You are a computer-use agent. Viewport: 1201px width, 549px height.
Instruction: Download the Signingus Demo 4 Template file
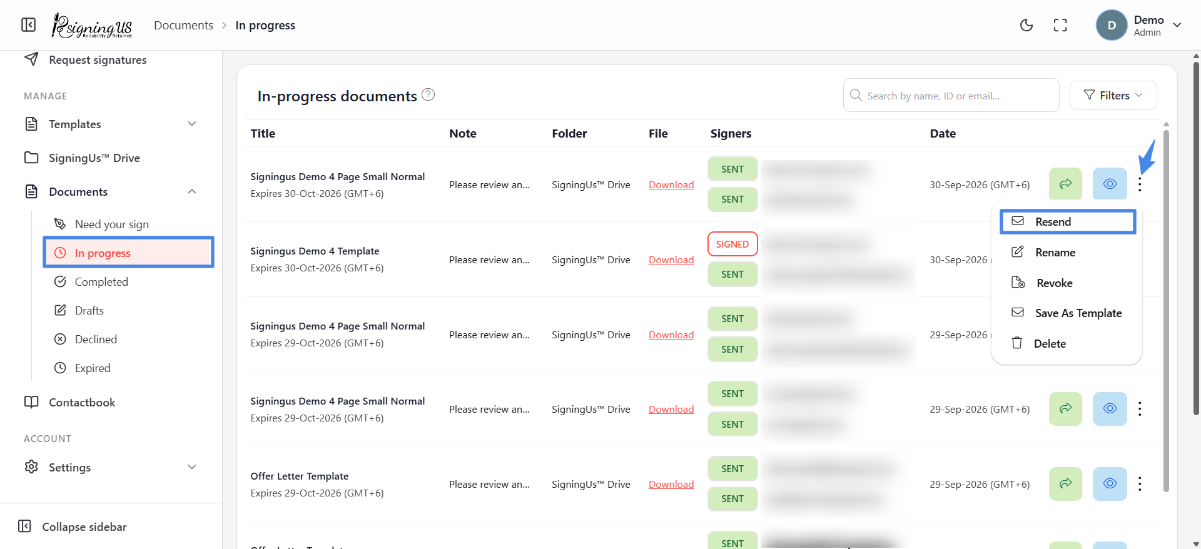point(671,259)
